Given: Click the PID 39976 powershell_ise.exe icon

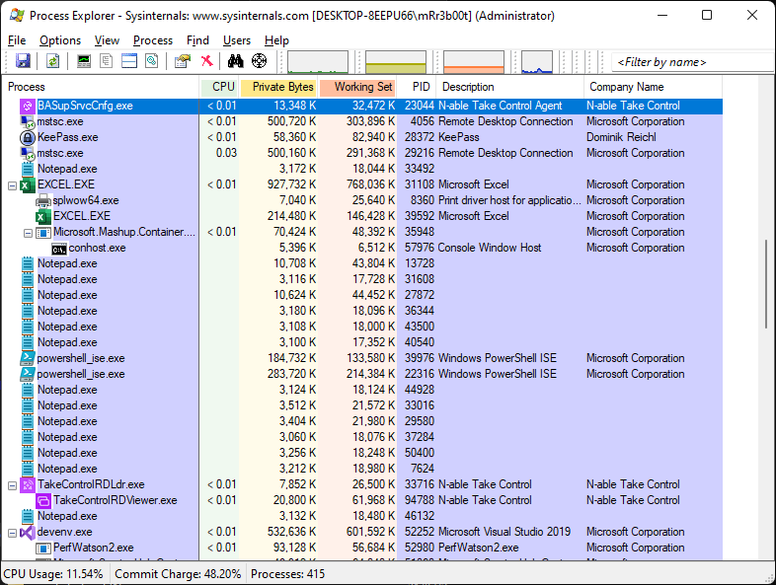Looking at the screenshot, I should click(28, 358).
